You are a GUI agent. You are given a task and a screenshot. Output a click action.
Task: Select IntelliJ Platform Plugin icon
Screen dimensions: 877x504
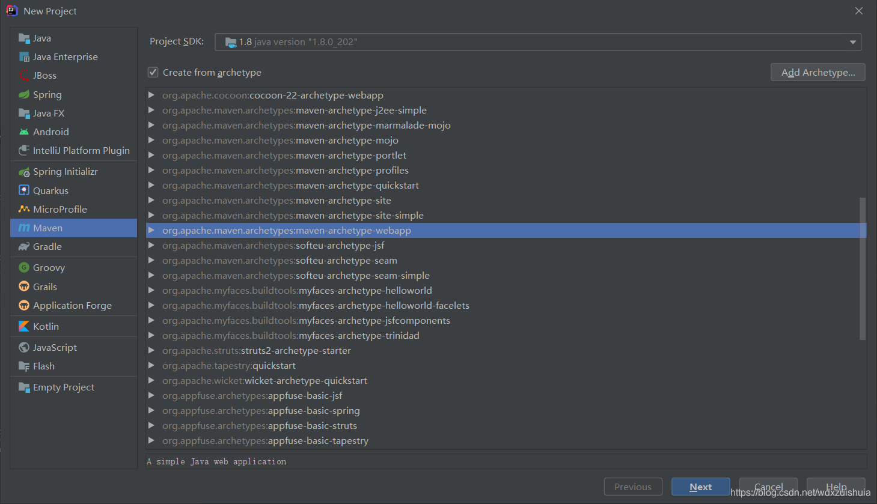pyautogui.click(x=24, y=150)
